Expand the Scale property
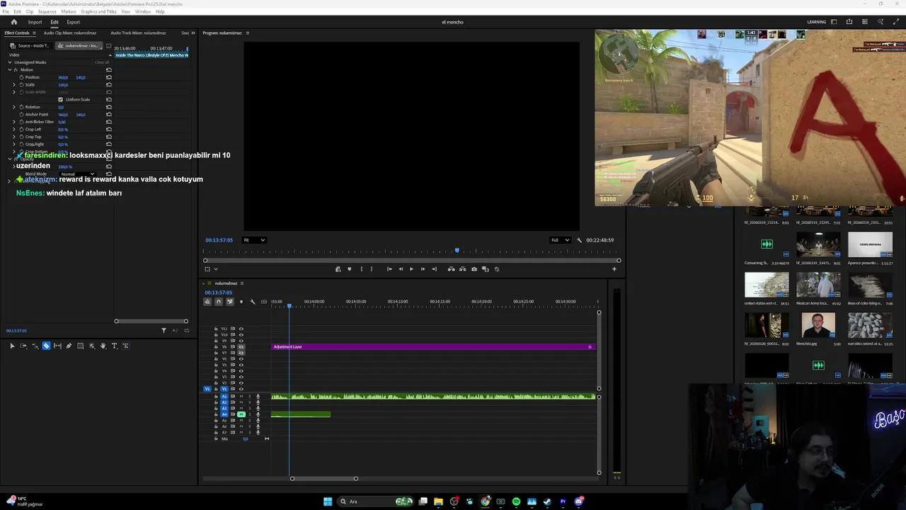This screenshot has height=510, width=906. [14, 85]
